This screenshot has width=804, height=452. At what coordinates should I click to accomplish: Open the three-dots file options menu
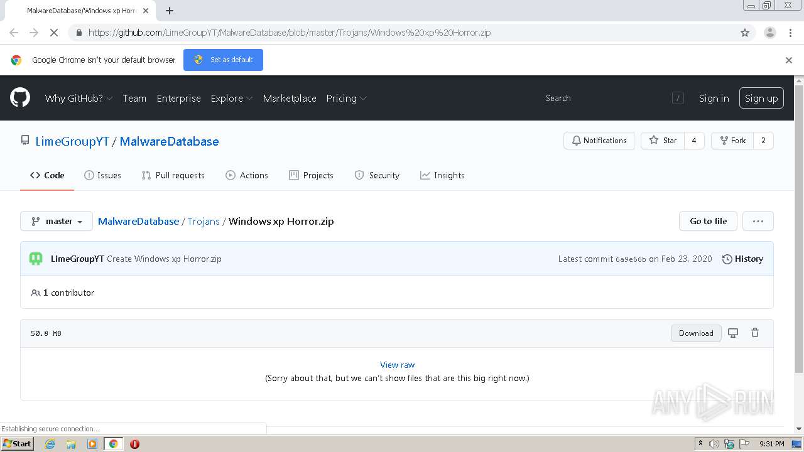click(758, 221)
